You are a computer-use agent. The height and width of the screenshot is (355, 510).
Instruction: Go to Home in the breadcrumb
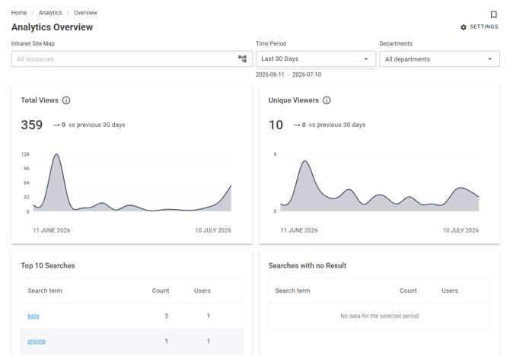(x=19, y=13)
